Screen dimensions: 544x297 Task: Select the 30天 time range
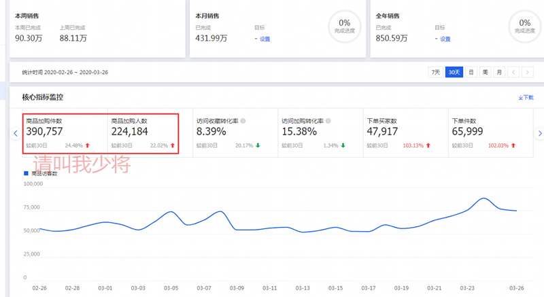point(454,72)
